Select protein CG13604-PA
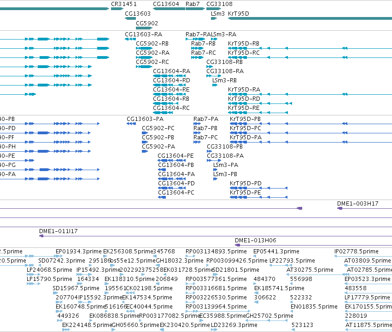Screen dimensions: 392x332 pos(176,174)
